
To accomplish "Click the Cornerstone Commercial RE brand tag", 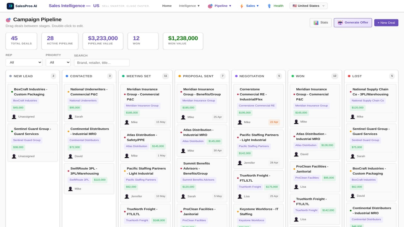I will (x=257, y=106).
